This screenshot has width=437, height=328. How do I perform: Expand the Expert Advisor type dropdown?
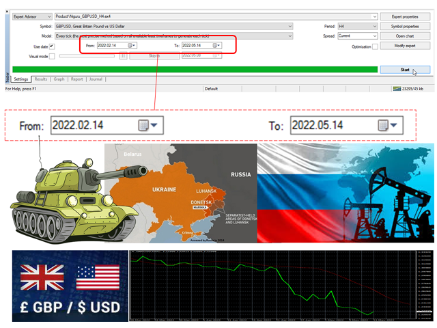(x=48, y=16)
